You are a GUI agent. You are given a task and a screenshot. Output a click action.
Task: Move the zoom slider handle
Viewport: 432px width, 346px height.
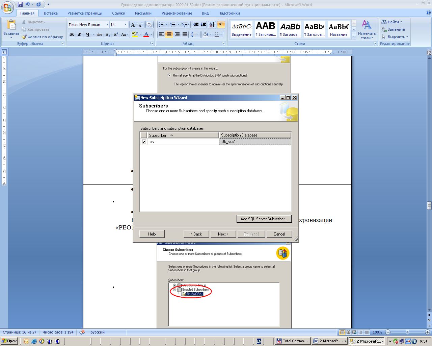(407, 332)
